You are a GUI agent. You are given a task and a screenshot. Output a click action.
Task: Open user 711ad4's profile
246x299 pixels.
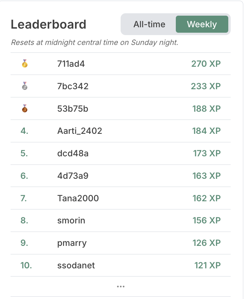71,64
